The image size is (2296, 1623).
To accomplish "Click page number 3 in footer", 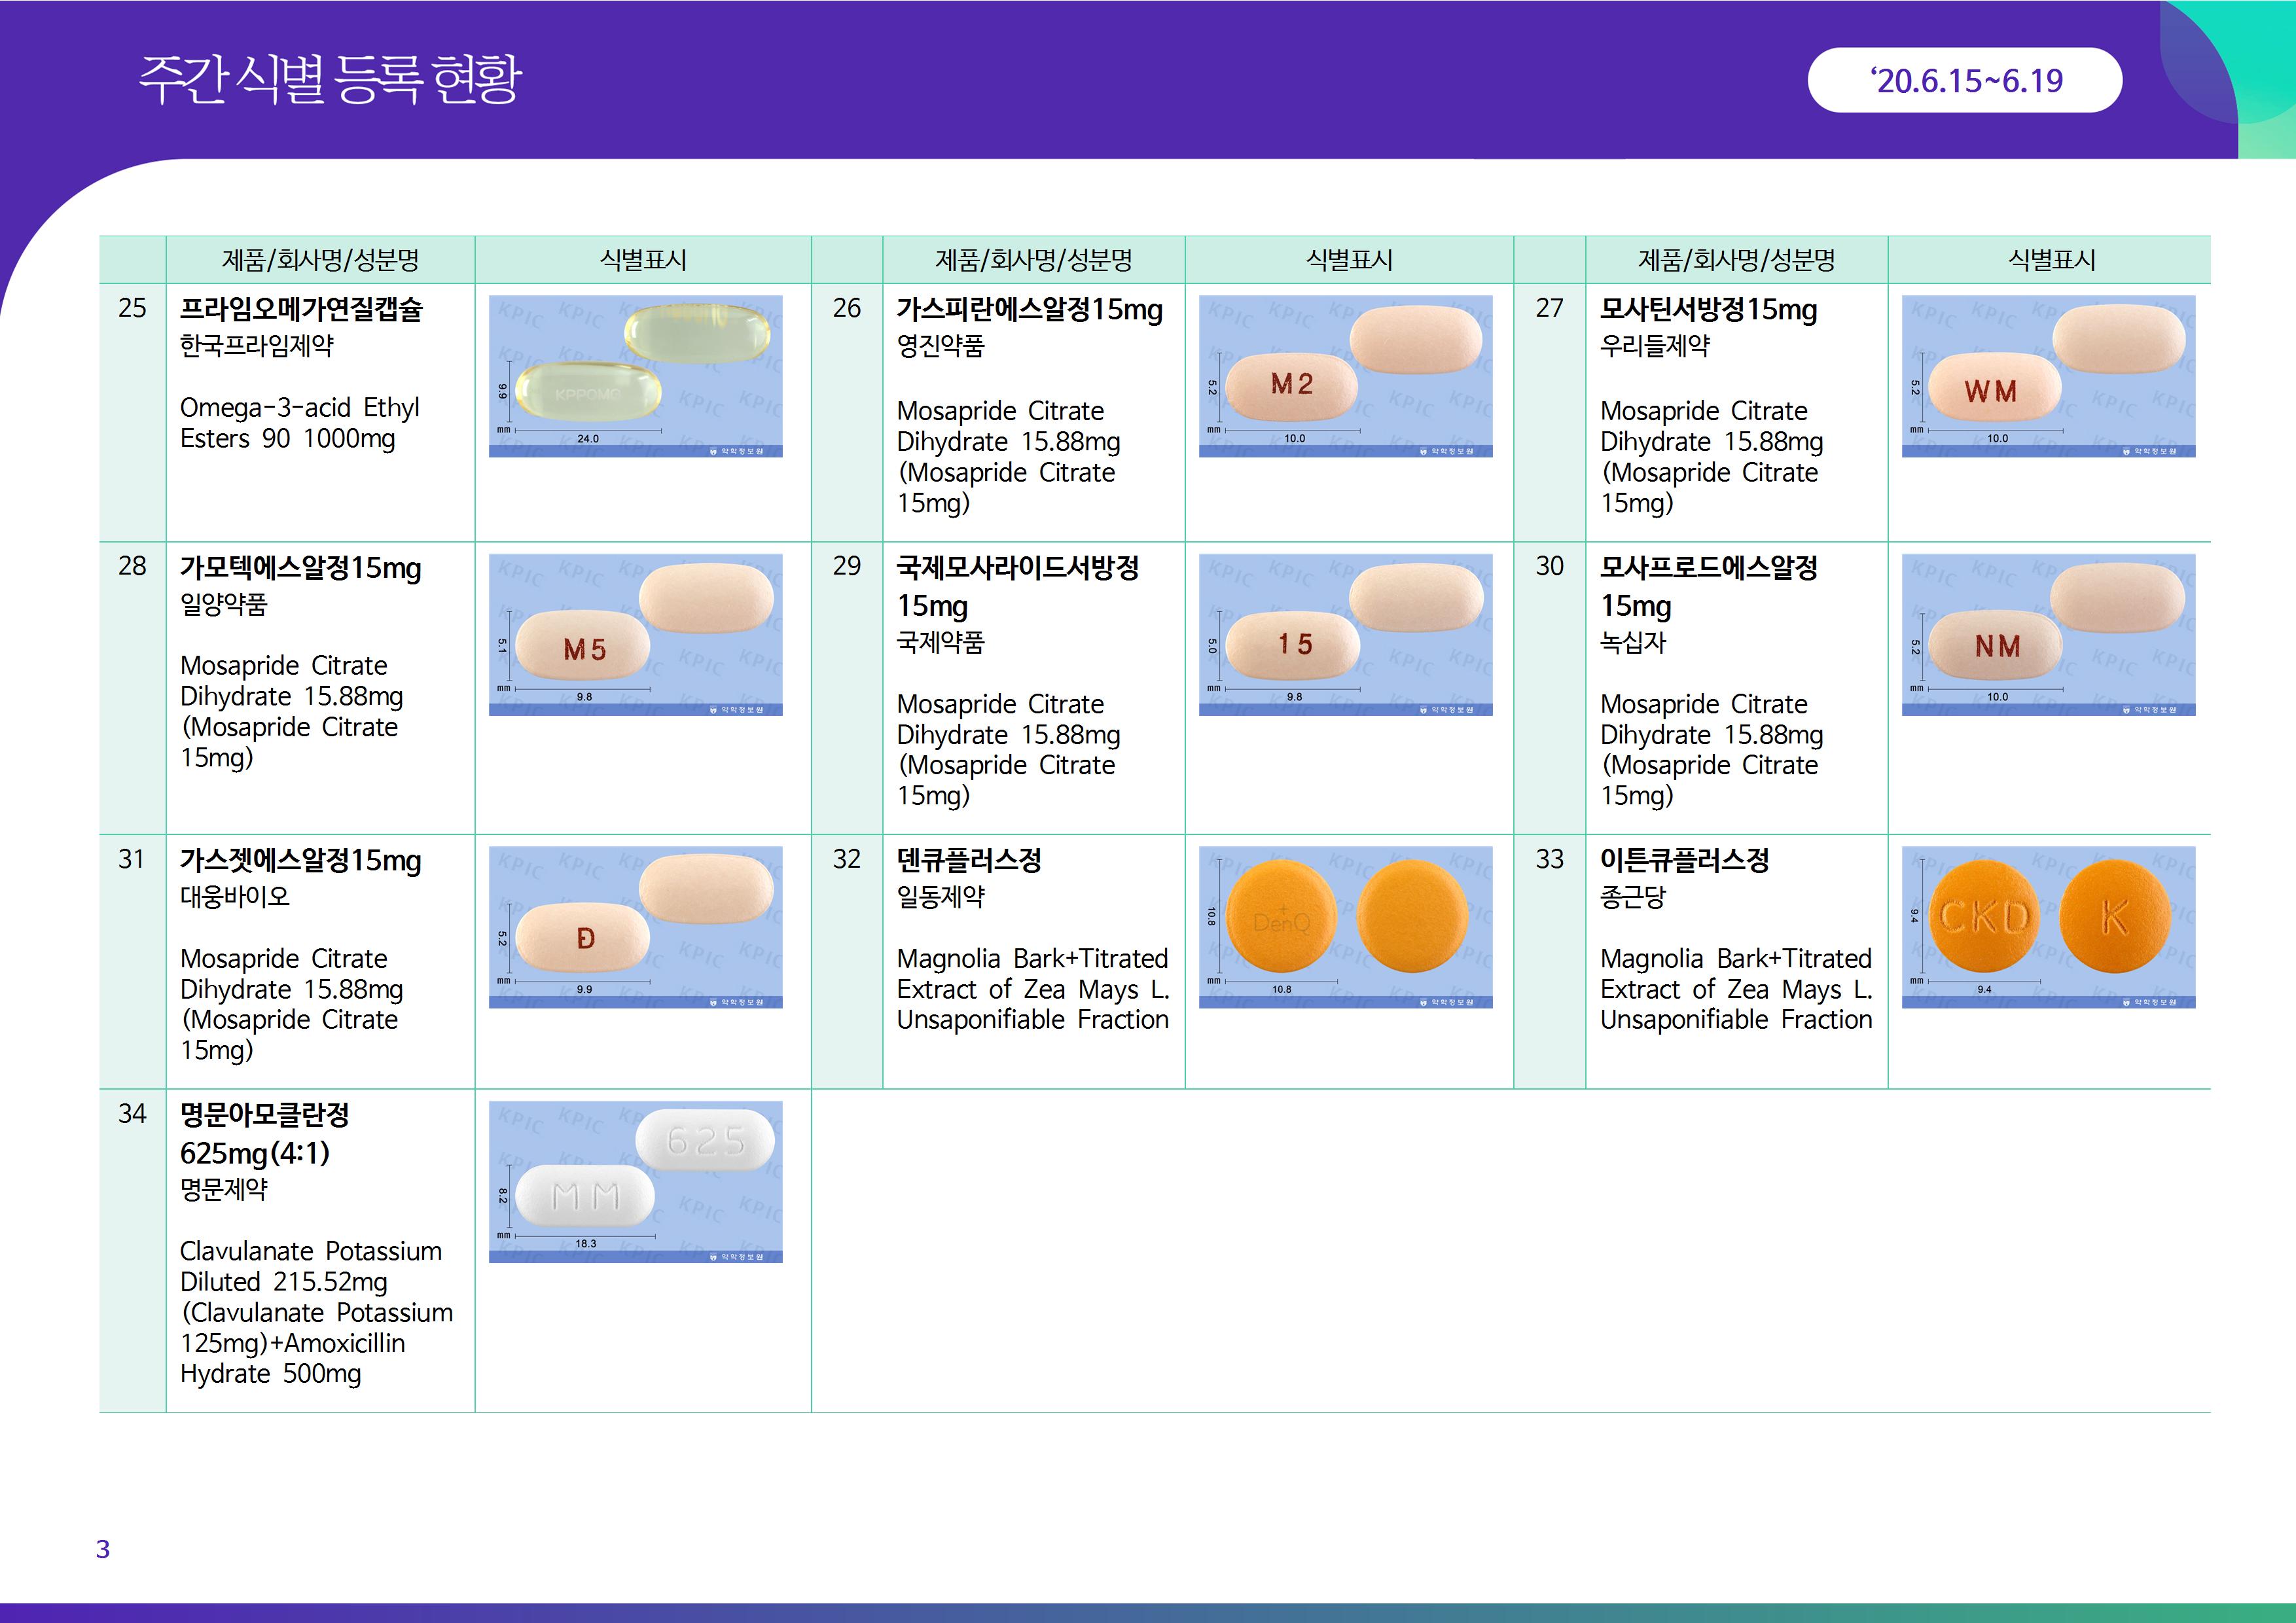I will point(103,1549).
